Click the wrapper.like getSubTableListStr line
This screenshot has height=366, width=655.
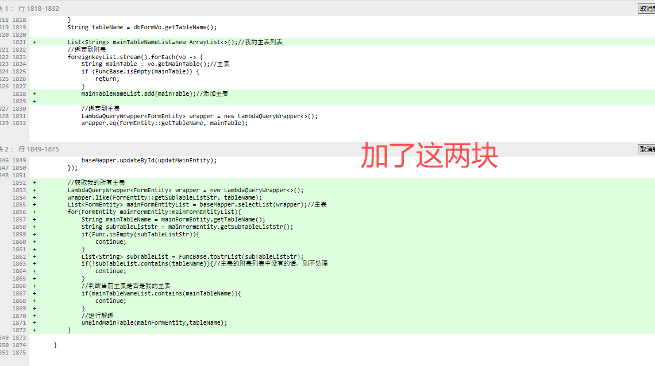(x=164, y=198)
